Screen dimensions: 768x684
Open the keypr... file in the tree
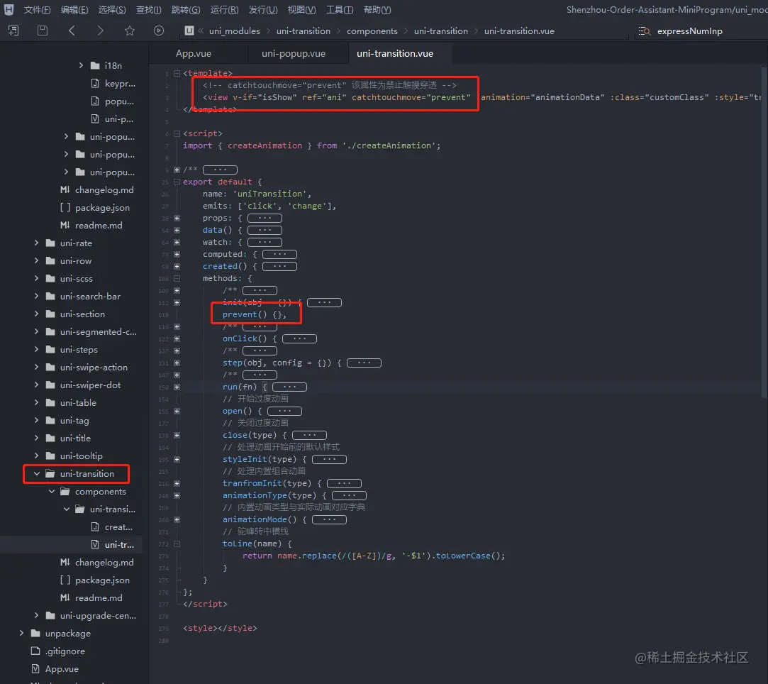[120, 83]
